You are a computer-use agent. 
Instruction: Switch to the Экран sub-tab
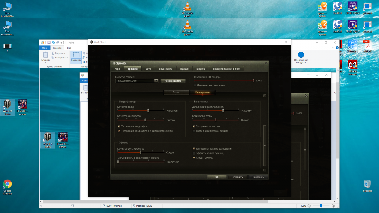click(x=176, y=92)
